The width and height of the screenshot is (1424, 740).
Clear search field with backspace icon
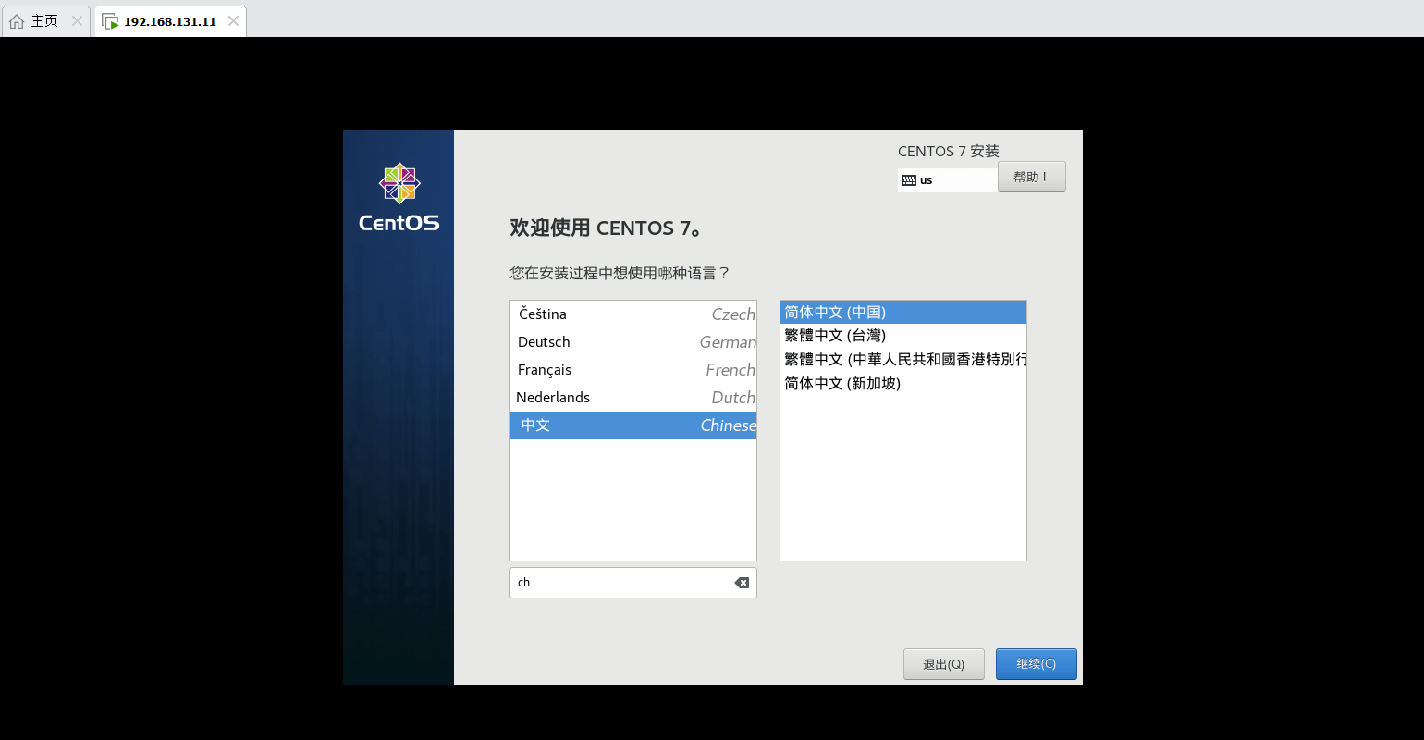742,583
